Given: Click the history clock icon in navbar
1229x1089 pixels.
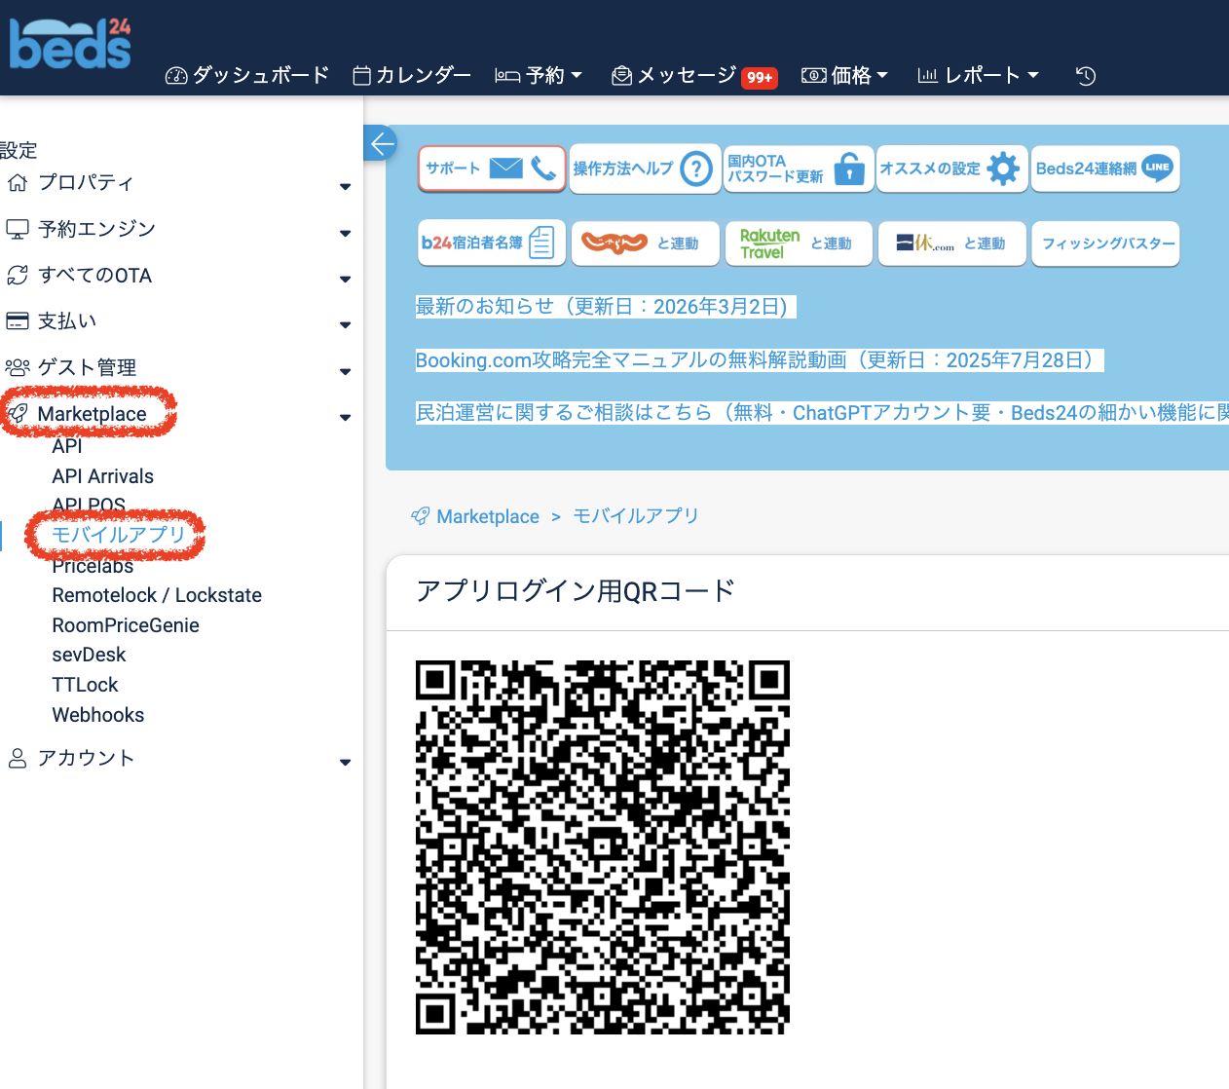Looking at the screenshot, I should (1086, 76).
